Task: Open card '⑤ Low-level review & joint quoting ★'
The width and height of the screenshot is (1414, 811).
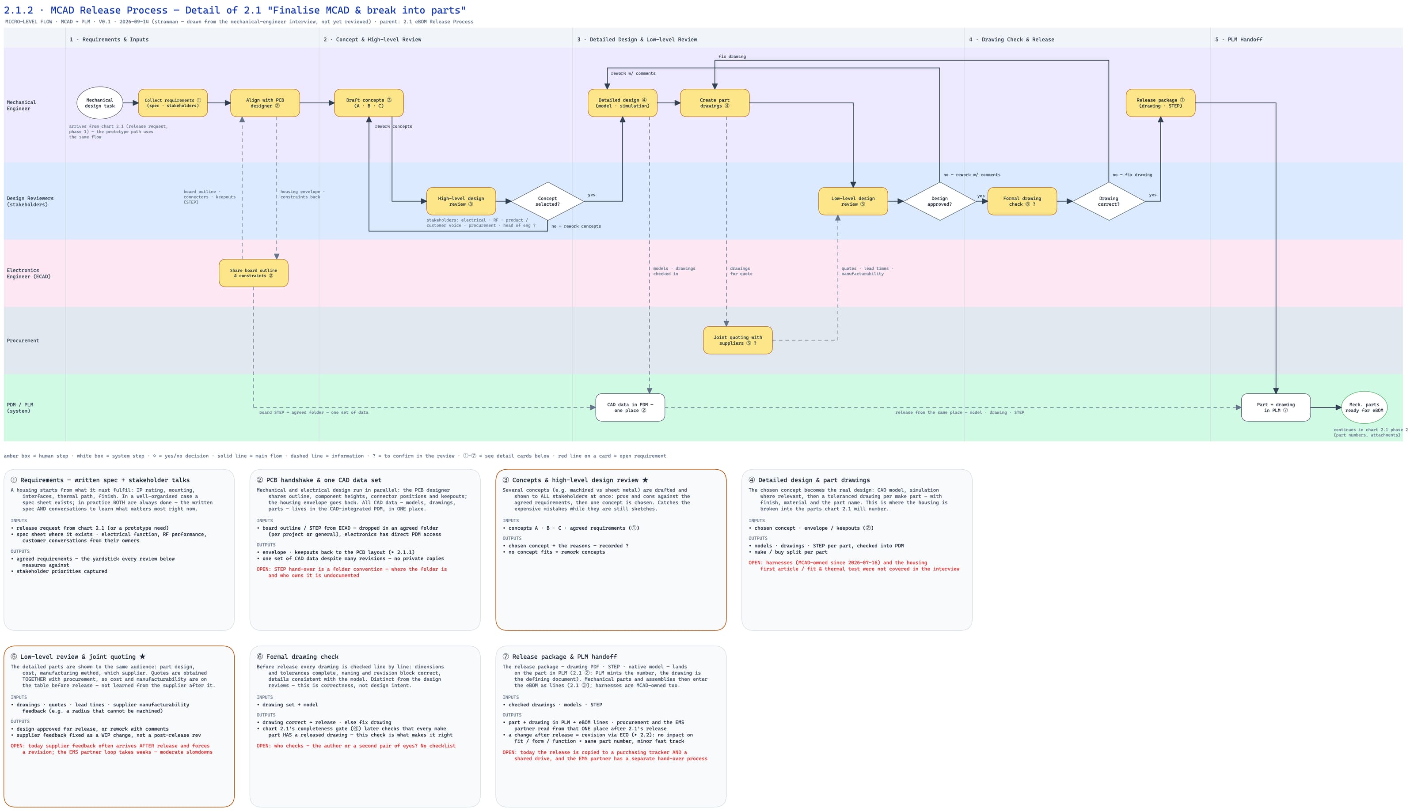Action: pyautogui.click(x=119, y=726)
